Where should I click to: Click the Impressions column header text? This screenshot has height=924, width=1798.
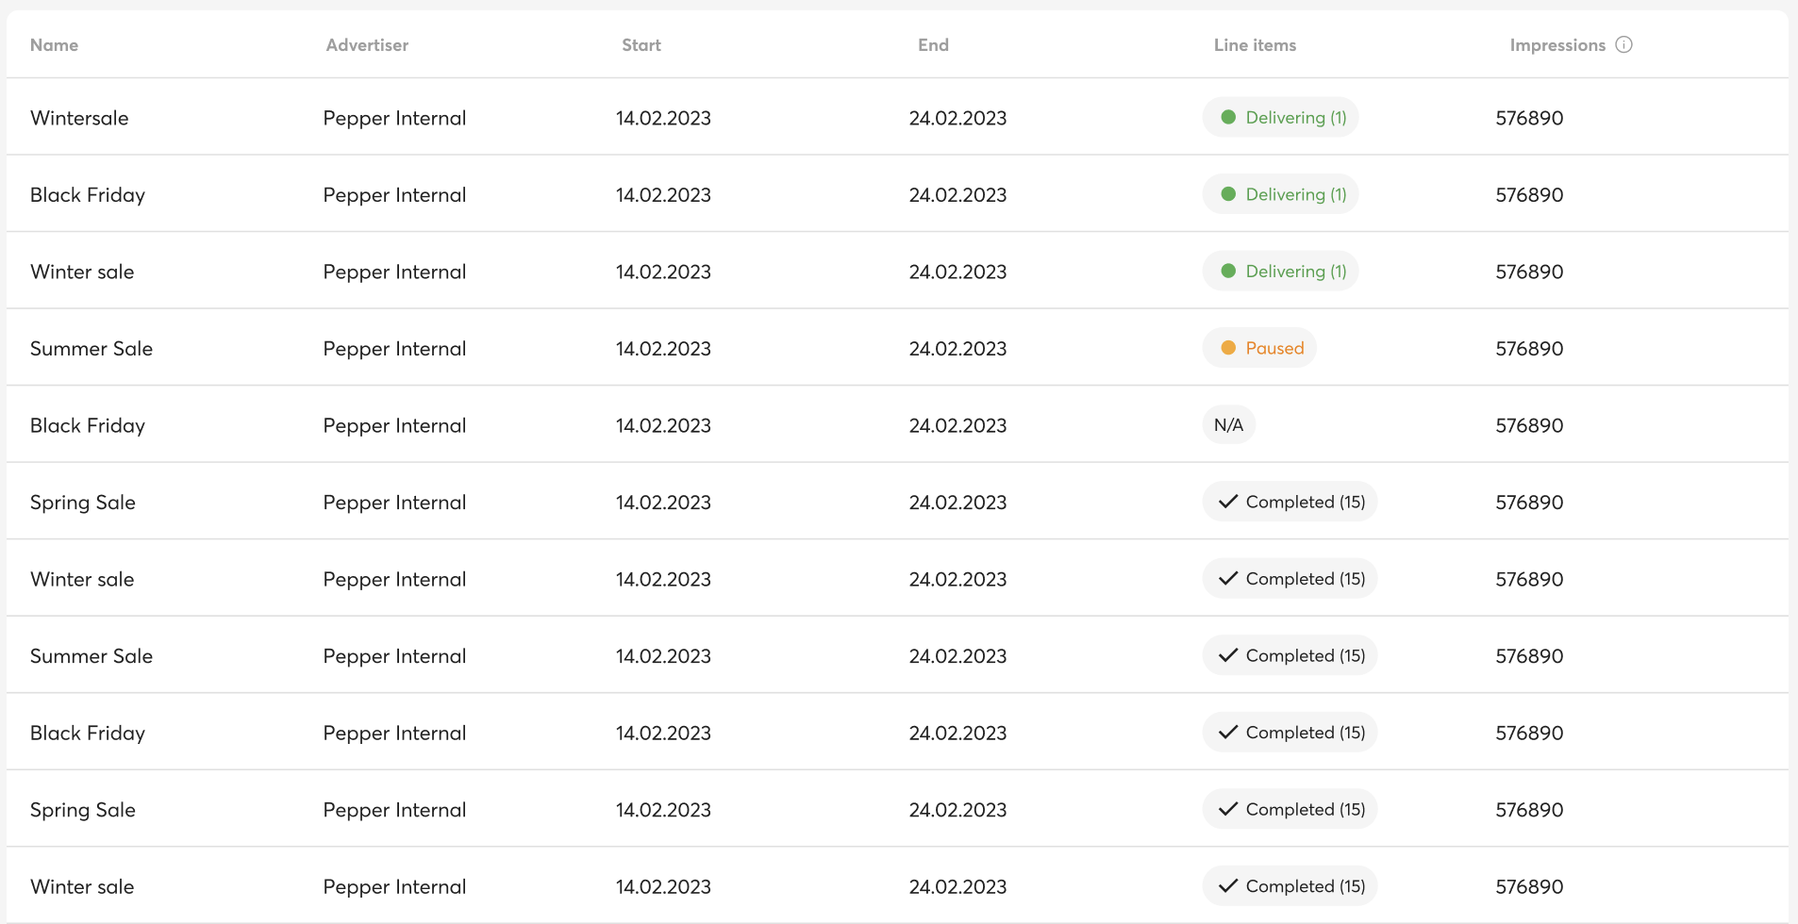pos(1557,45)
